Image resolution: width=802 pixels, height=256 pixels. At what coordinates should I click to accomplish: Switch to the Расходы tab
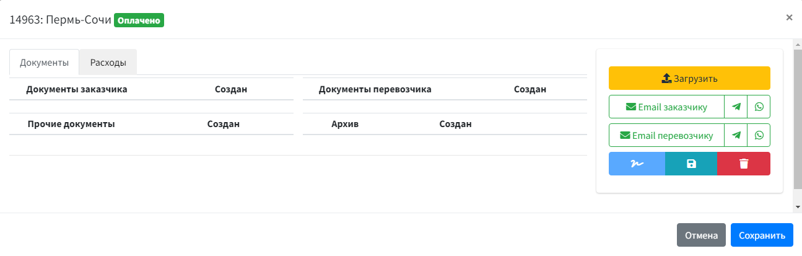108,62
